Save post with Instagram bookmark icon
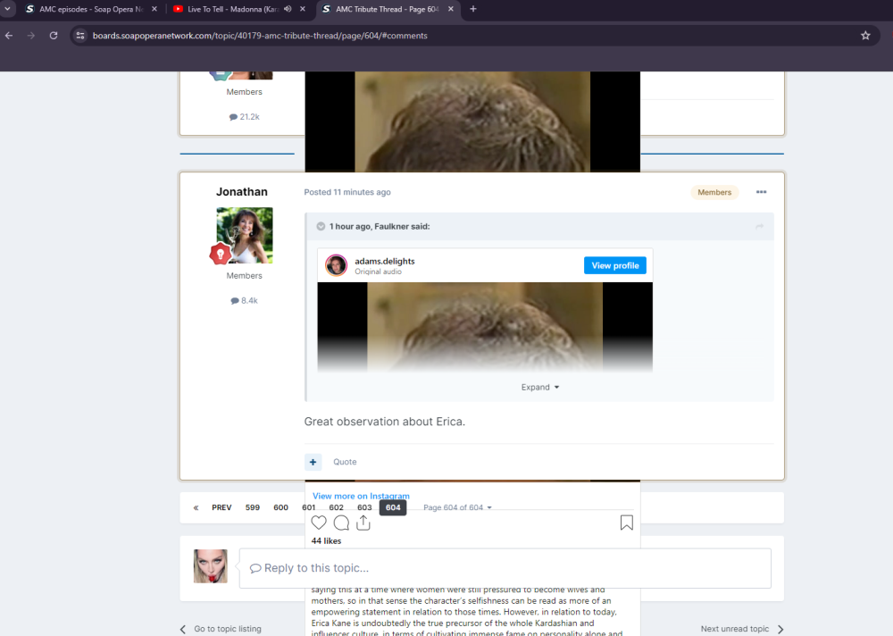 627,523
